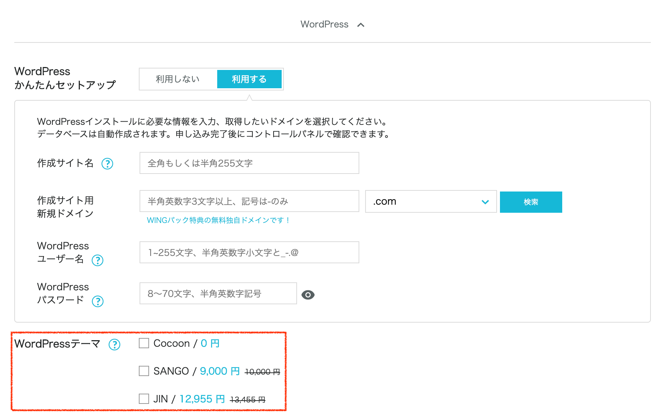Click the WordPress section header title
The height and width of the screenshot is (420, 671).
pos(324,25)
